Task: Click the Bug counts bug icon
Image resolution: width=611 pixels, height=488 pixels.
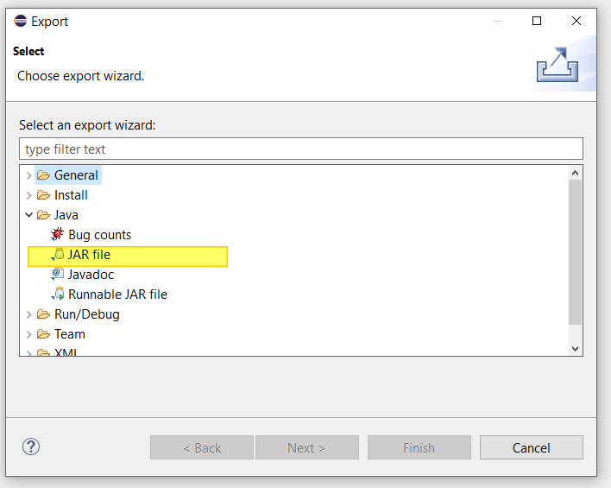Action: (58, 234)
